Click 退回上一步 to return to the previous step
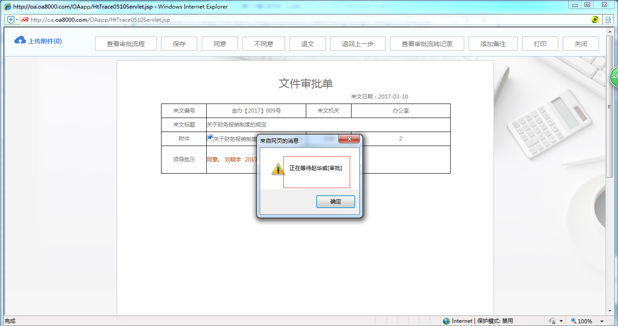 tap(358, 44)
